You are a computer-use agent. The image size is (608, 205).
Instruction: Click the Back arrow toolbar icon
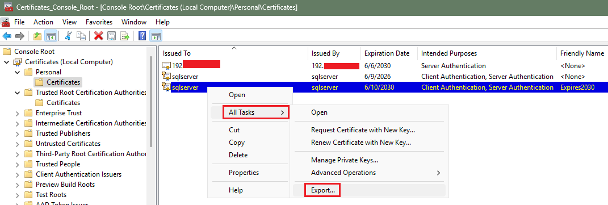[7, 36]
